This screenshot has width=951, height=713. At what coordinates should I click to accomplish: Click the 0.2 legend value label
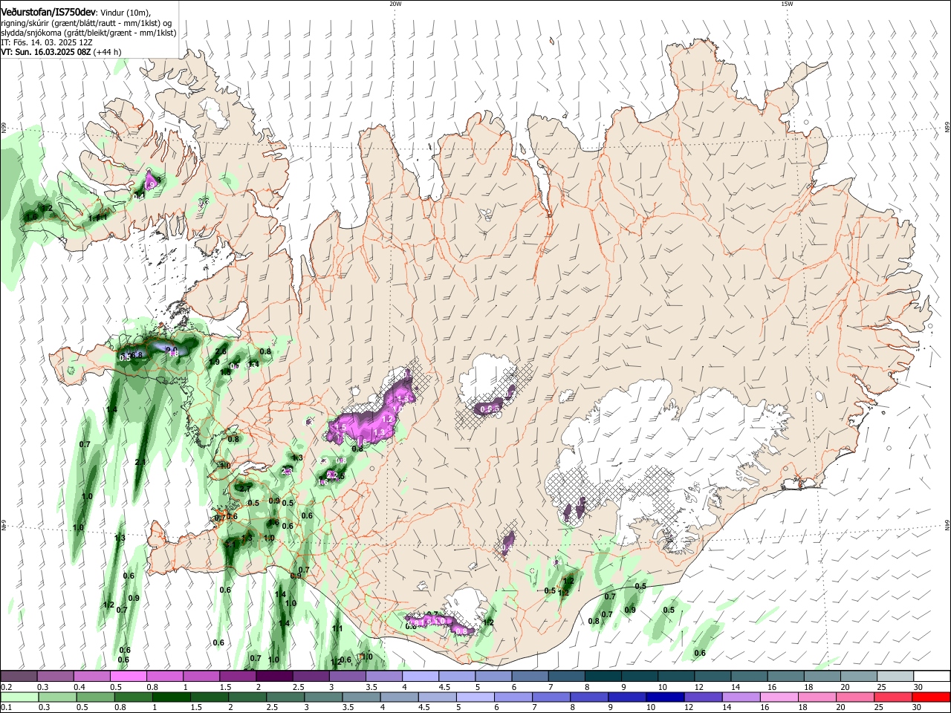pyautogui.click(x=6, y=687)
